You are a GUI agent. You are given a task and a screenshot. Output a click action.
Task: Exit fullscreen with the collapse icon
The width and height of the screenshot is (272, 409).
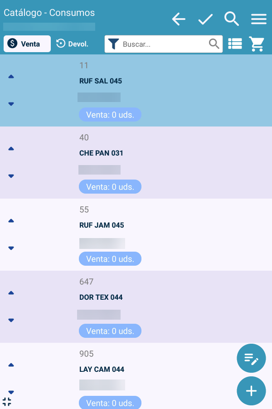click(7, 401)
